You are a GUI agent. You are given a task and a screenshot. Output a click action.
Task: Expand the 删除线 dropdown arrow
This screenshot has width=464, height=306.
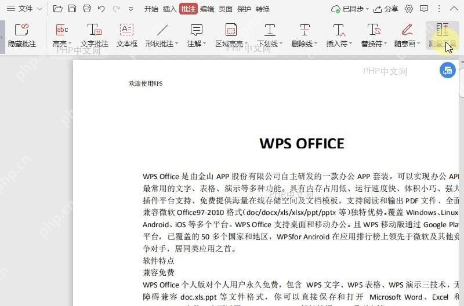316,44
